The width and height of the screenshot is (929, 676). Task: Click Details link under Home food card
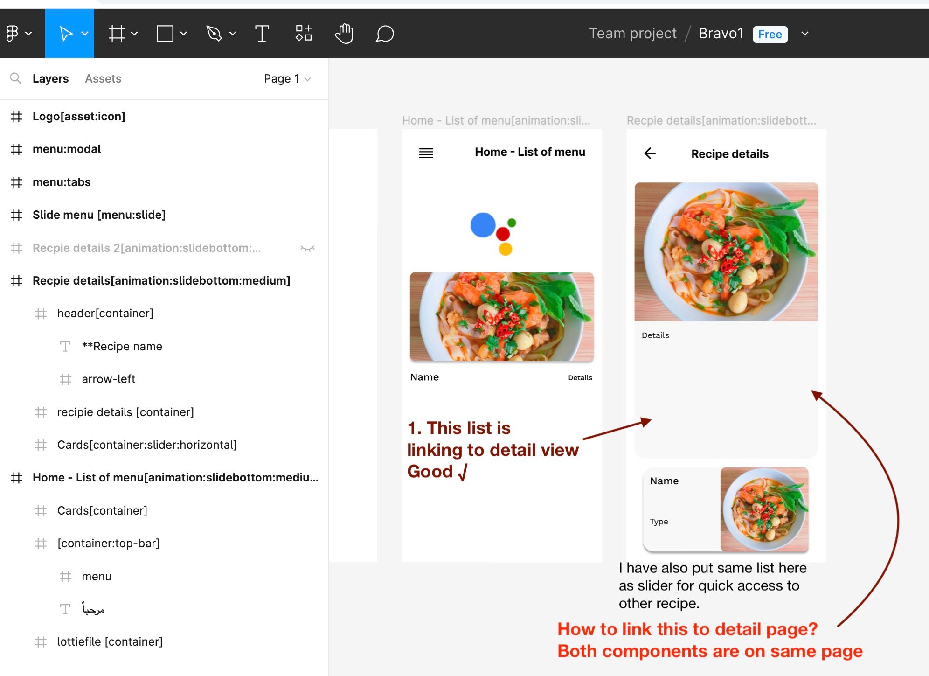[580, 378]
